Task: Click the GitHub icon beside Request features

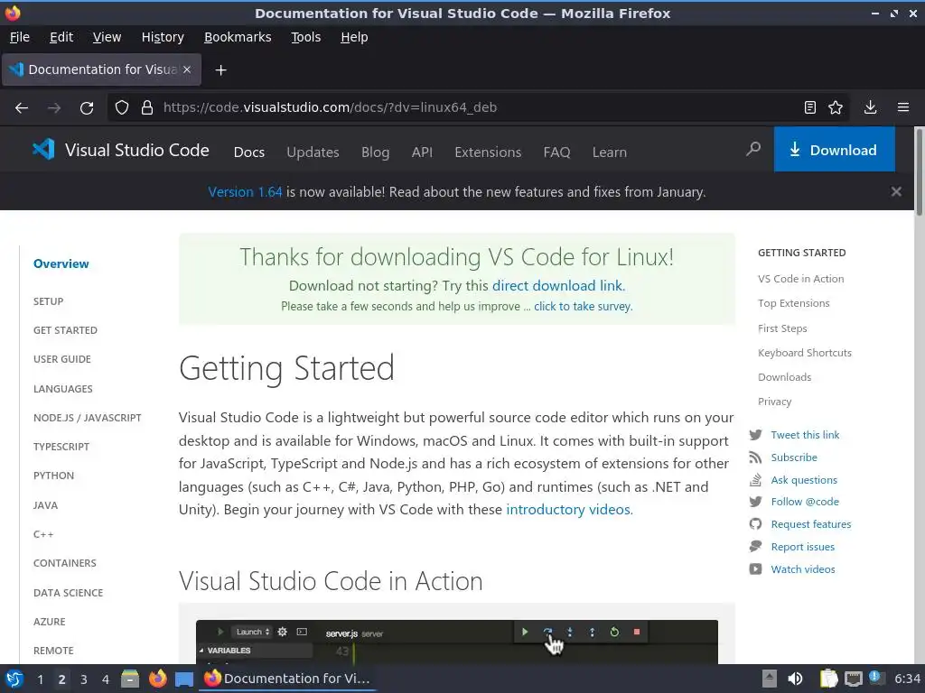Action: click(x=755, y=524)
